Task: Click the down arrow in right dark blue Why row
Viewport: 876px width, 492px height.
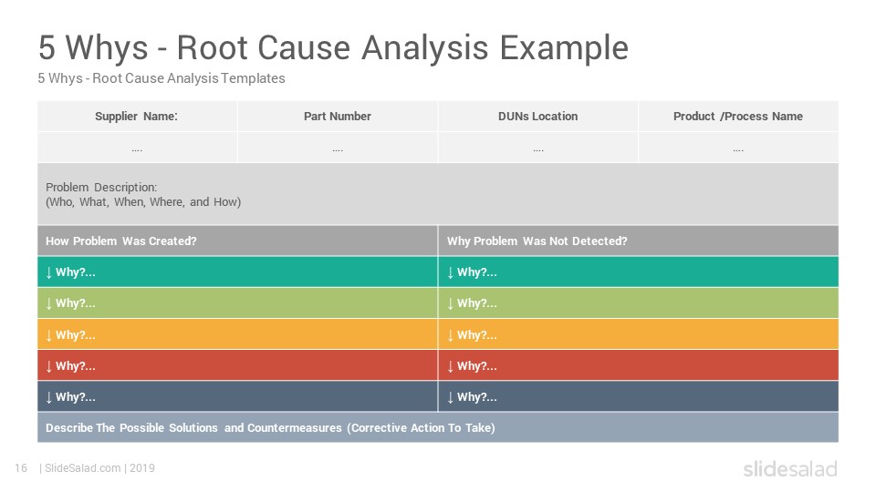Action: click(450, 397)
